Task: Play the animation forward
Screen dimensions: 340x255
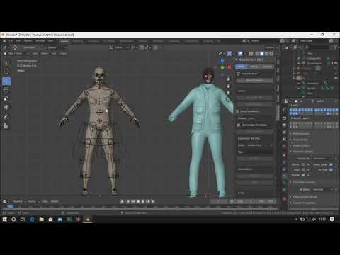Action: pos(143,201)
